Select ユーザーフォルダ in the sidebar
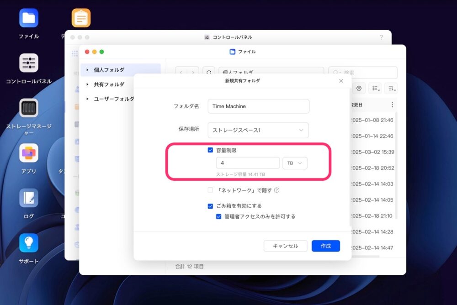This screenshot has height=305, width=457. pyautogui.click(x=113, y=99)
